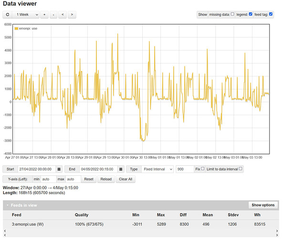Click the Wh value 83515
This screenshot has width=283, height=239.
coord(260,224)
